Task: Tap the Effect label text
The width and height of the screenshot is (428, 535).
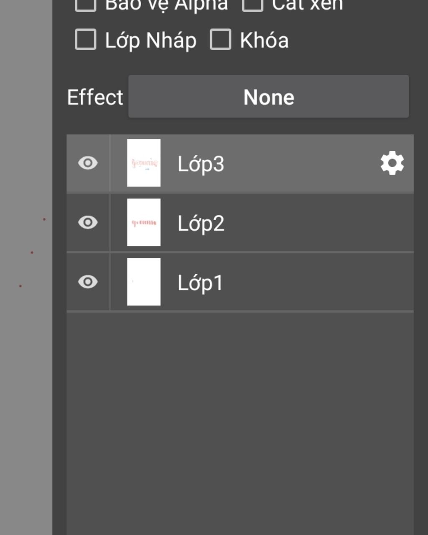Action: point(95,97)
